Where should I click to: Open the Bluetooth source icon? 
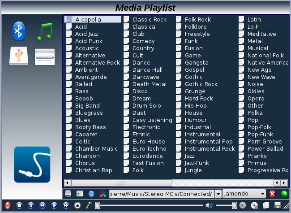19,31
